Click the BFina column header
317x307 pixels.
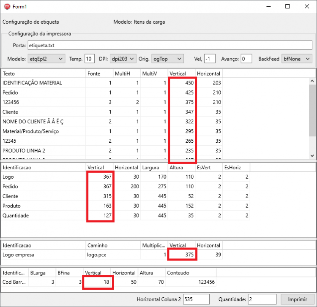[x=69, y=273]
